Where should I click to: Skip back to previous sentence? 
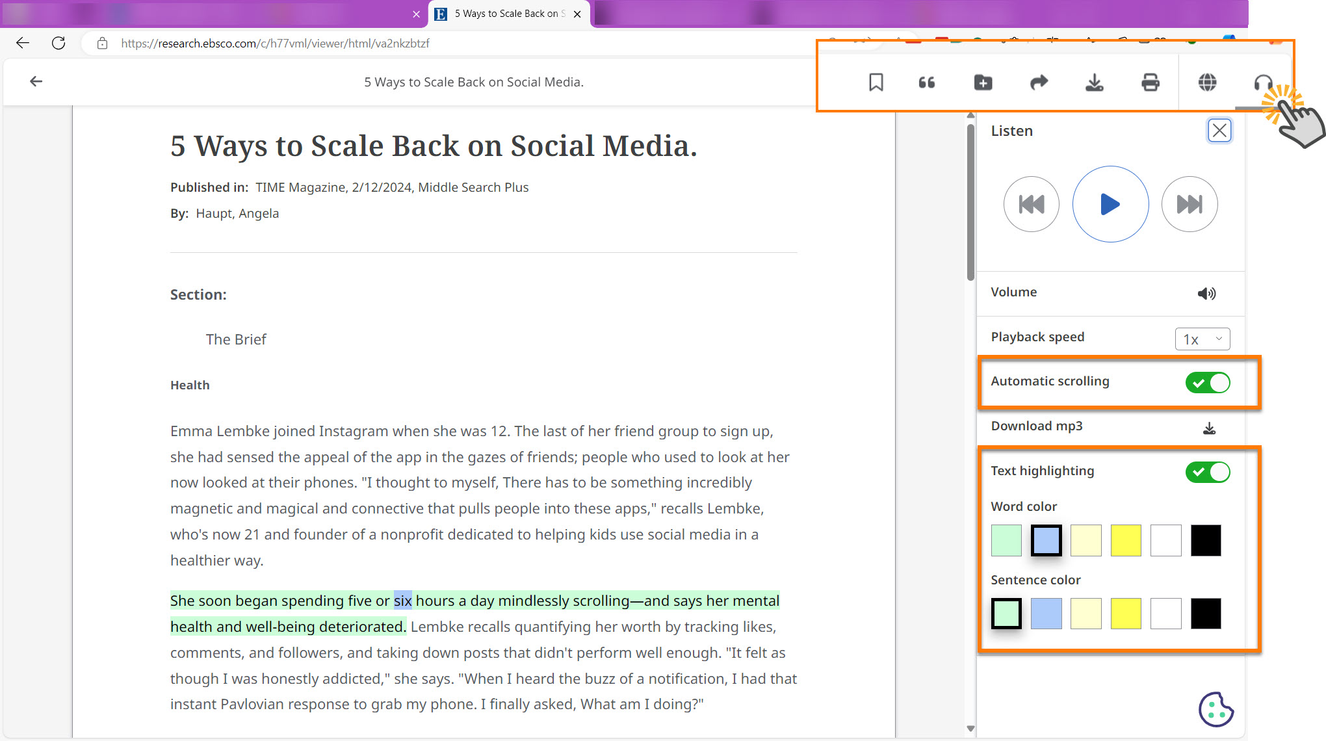click(1031, 204)
